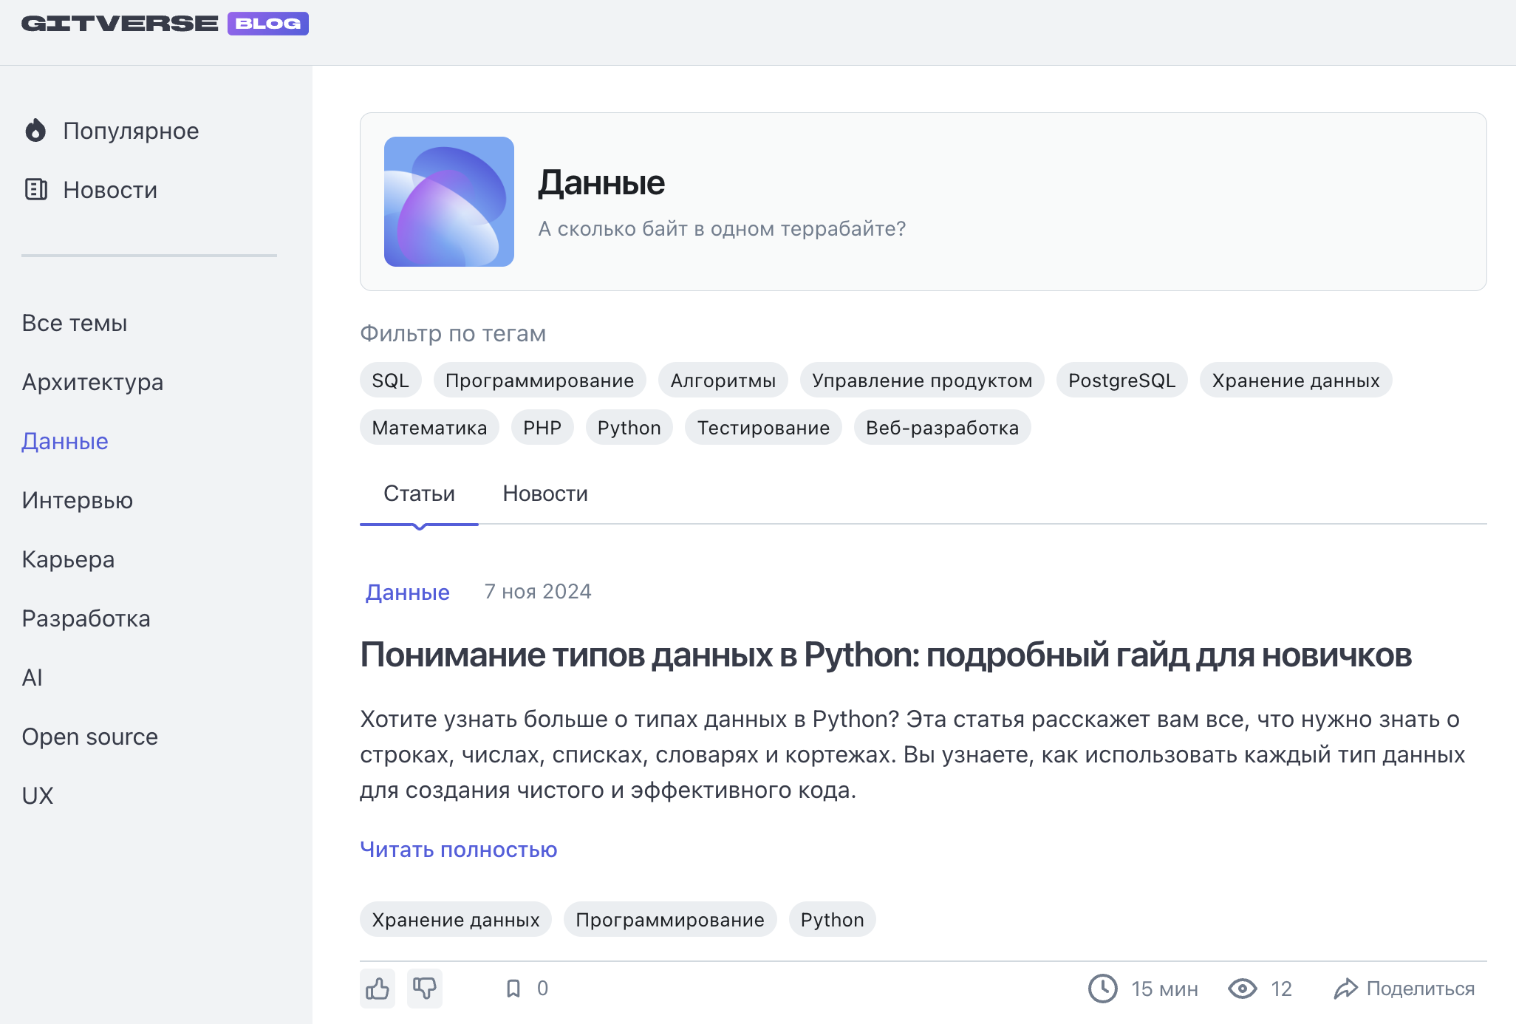Open Все темы in the sidebar

click(75, 322)
